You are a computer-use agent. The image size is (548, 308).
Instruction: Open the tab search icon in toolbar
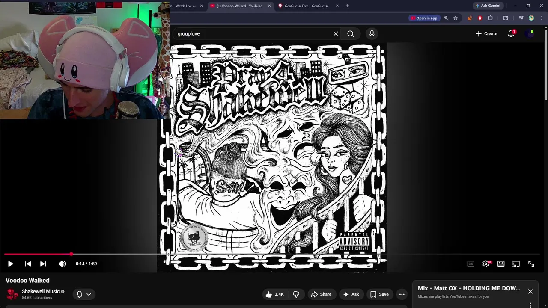tap(506, 18)
